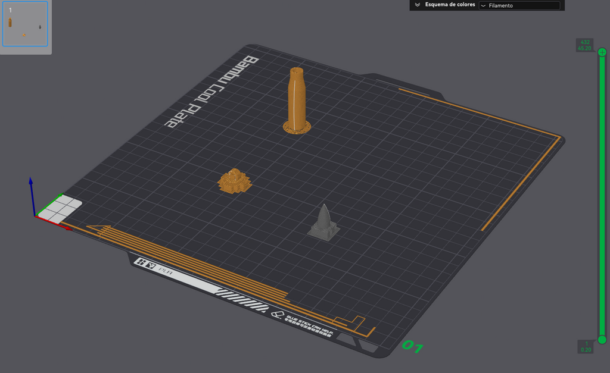Click the 1 / 0.20 bottom layer label
This screenshot has width=610, height=373.
[586, 347]
